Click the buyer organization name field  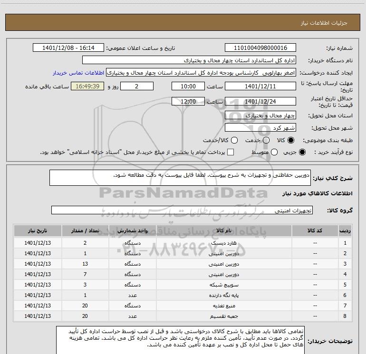[189, 60]
